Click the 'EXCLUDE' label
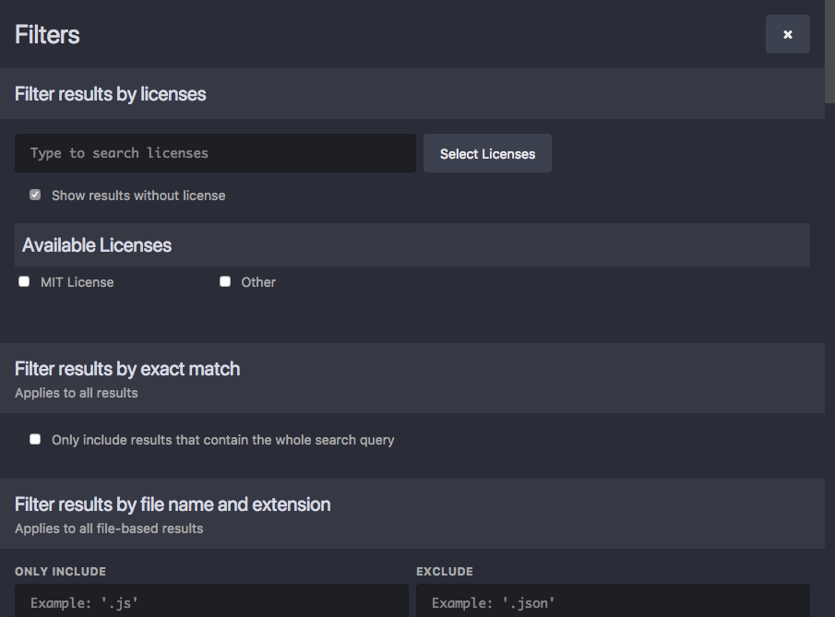This screenshot has height=617, width=835. [x=445, y=571]
